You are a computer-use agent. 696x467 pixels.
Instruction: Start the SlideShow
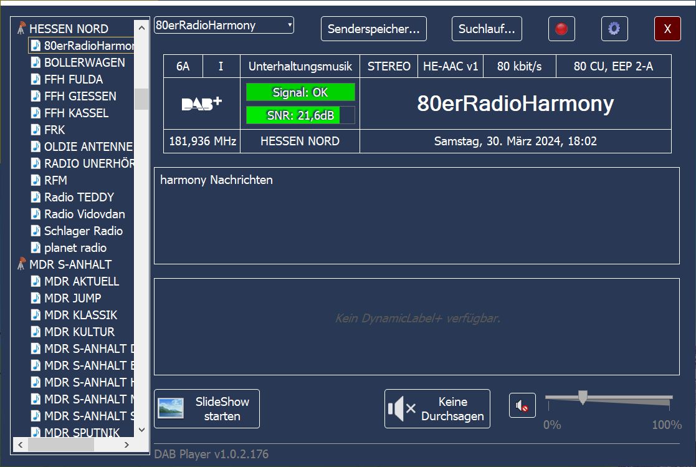[207, 409]
